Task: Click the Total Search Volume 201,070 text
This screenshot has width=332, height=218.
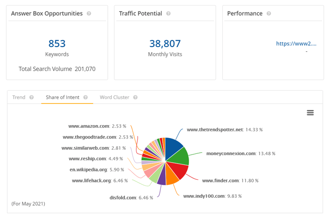Action: point(57,69)
